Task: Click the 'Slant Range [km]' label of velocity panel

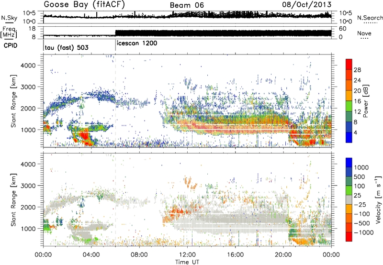Action: 13,199
